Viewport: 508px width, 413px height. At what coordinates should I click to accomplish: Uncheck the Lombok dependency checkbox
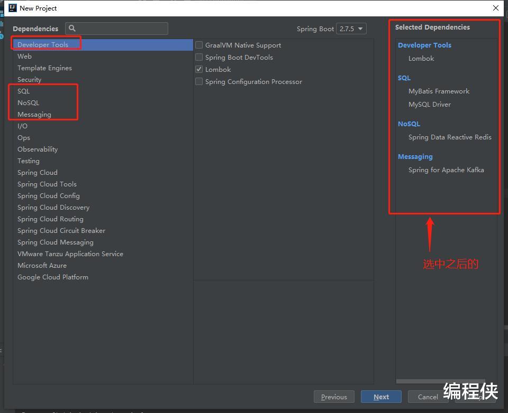pyautogui.click(x=199, y=69)
